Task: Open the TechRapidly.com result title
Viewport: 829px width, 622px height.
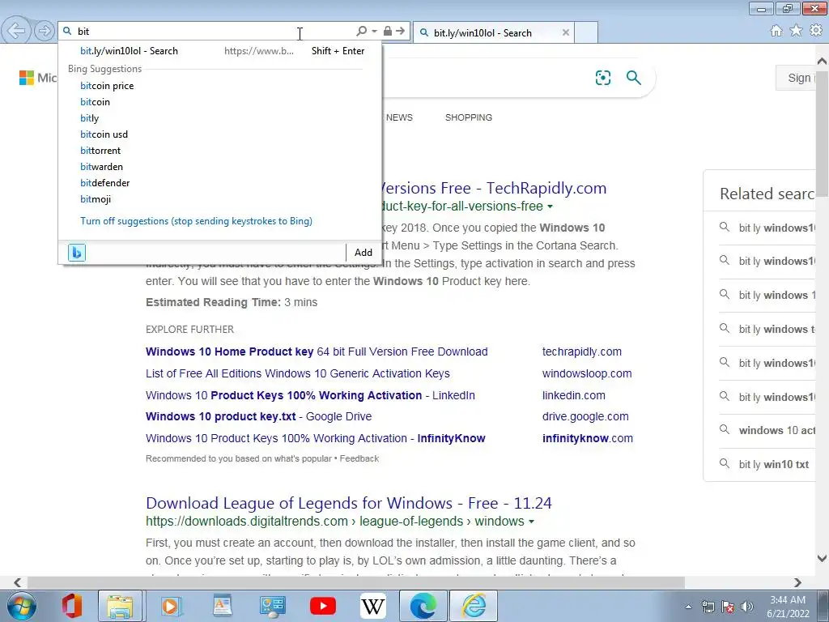Action: [494, 188]
